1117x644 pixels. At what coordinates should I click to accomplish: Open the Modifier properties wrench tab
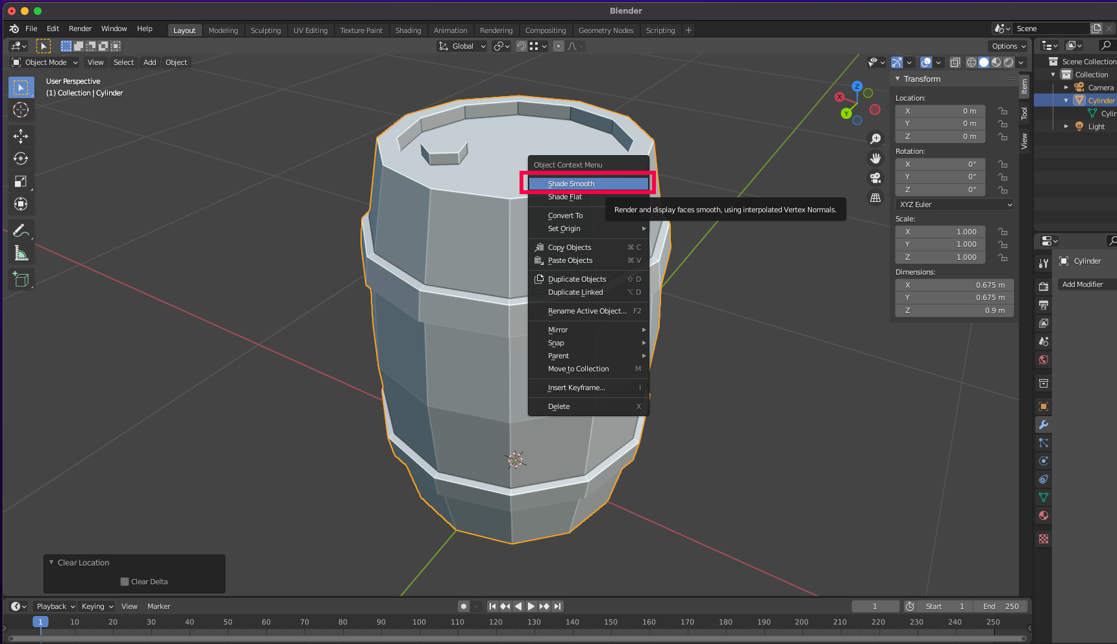click(x=1044, y=425)
